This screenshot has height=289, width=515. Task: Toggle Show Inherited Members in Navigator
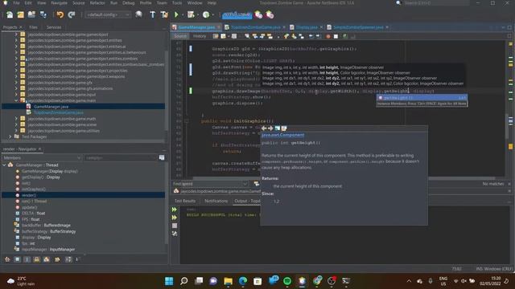click(7, 259)
